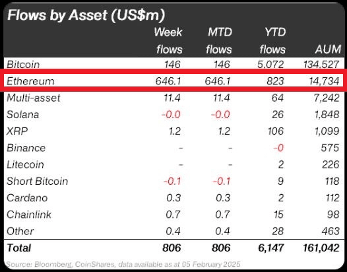Click the YTD flows column header
Viewport: 347px width, 272px height.
(272, 41)
